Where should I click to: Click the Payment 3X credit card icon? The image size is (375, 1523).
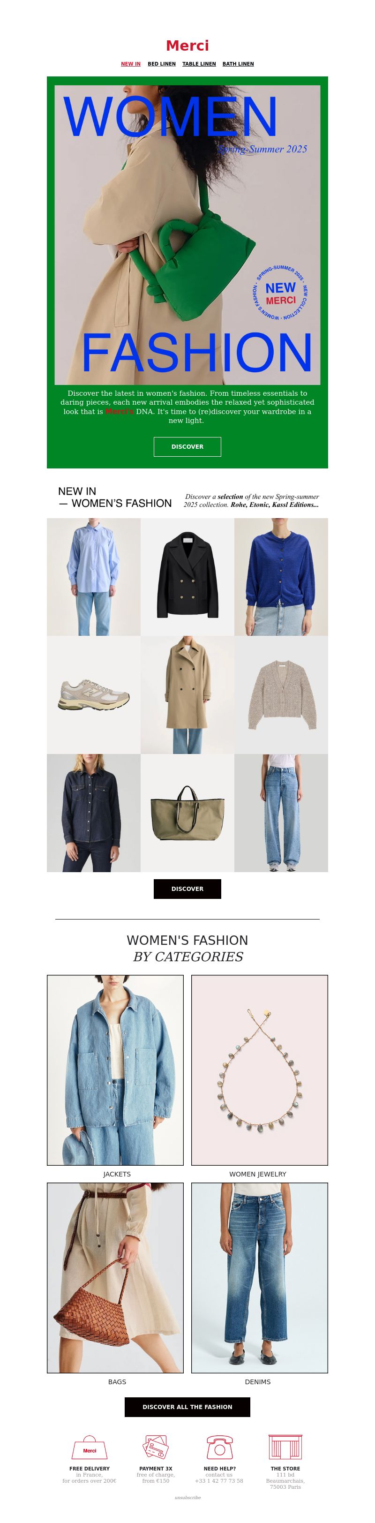156,1448
